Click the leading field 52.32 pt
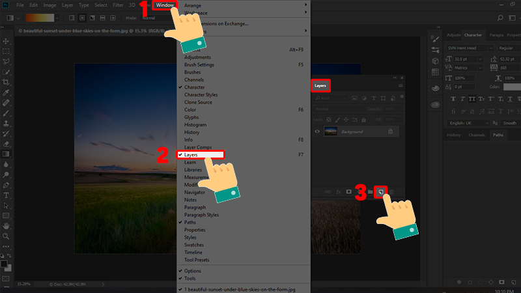 click(x=510, y=59)
